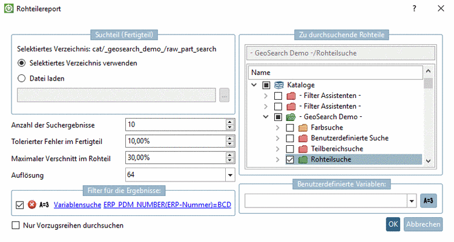Select the 'Datei laden' radio button
Screen dimensions: 454x242
tap(21, 79)
